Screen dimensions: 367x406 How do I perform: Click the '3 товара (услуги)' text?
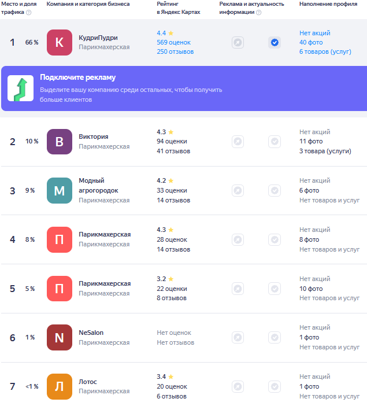[325, 151]
